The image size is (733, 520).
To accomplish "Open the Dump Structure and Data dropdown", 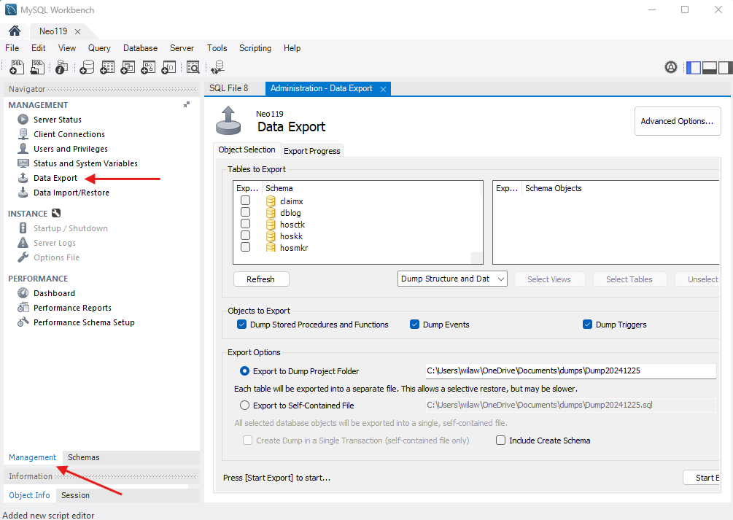I will pos(453,279).
